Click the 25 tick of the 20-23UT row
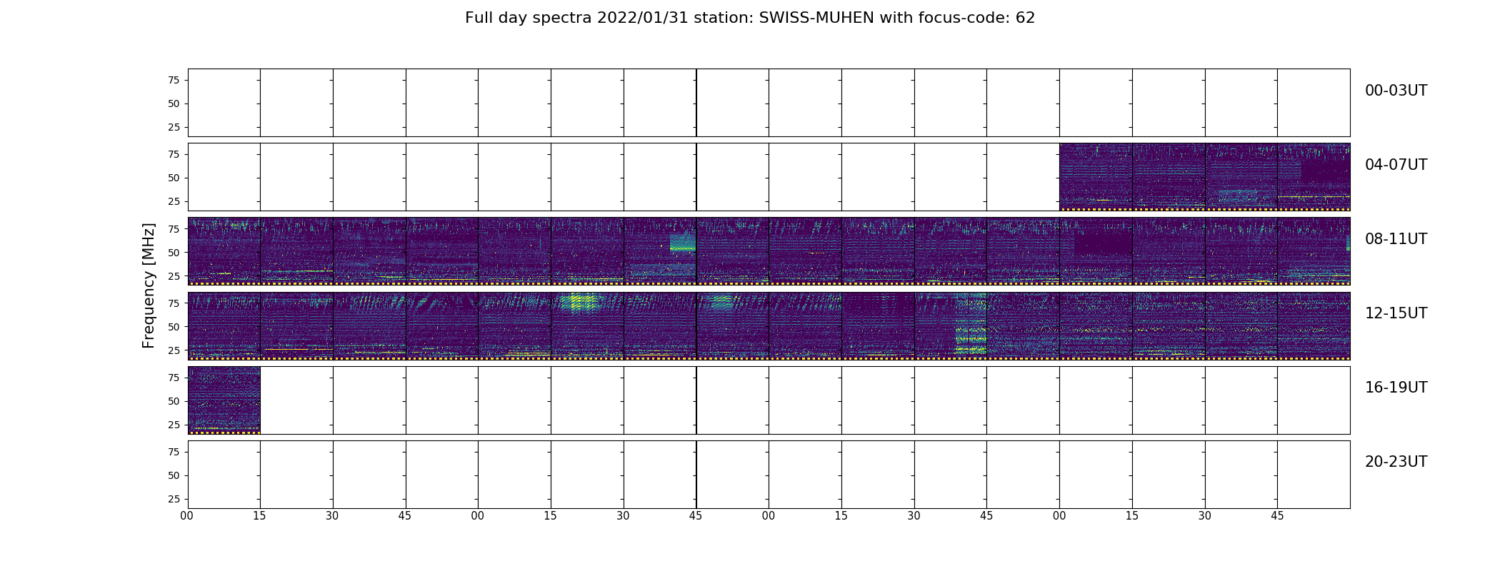 (x=174, y=499)
